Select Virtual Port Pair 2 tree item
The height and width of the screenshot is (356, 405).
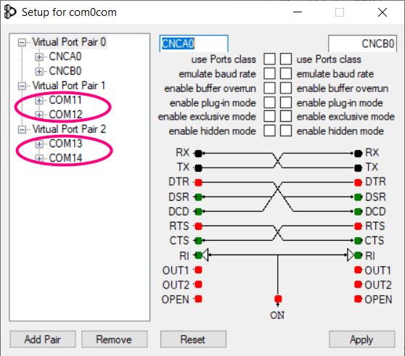(x=69, y=129)
